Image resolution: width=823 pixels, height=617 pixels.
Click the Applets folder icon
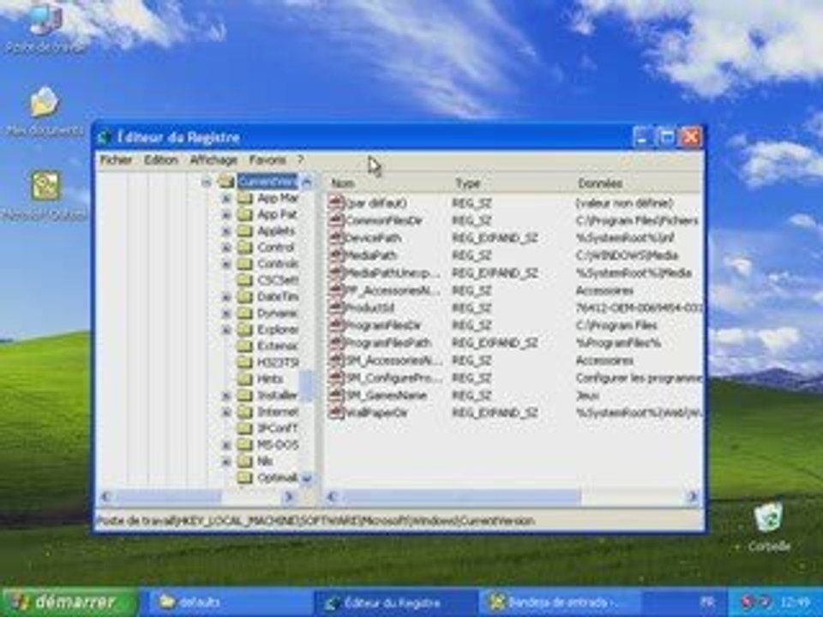coord(244,231)
